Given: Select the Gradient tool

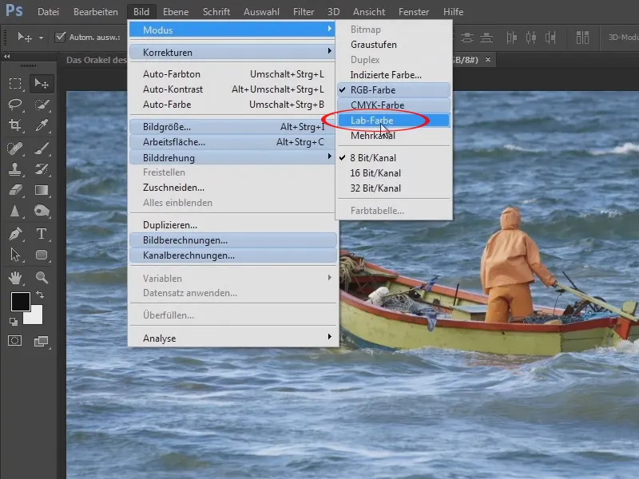Looking at the screenshot, I should point(42,190).
